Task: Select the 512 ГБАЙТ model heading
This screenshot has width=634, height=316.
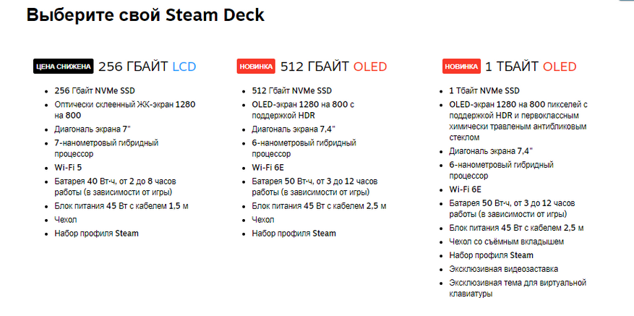Action: pyautogui.click(x=314, y=67)
